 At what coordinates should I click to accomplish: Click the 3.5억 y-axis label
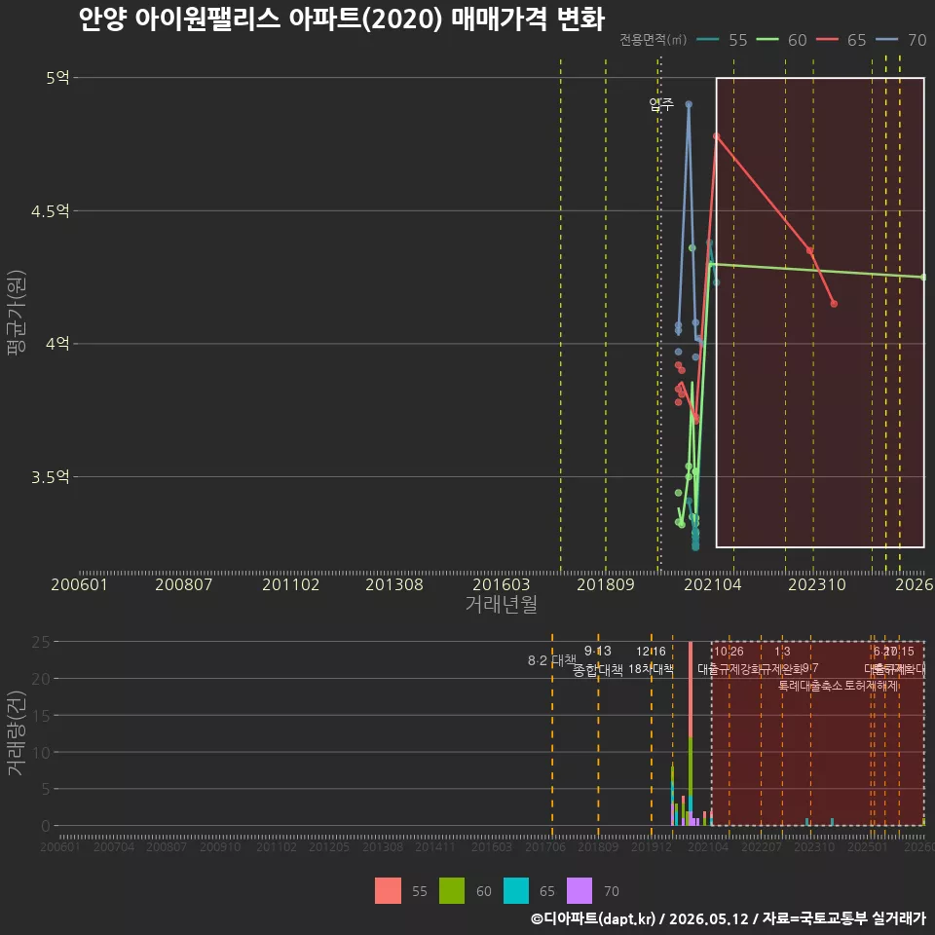pos(50,477)
